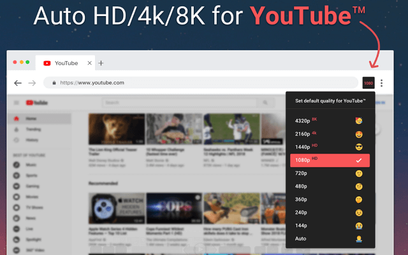The width and height of the screenshot is (408, 255).
Task: Open the Sports channel in sidebar
Action: pos(40,176)
